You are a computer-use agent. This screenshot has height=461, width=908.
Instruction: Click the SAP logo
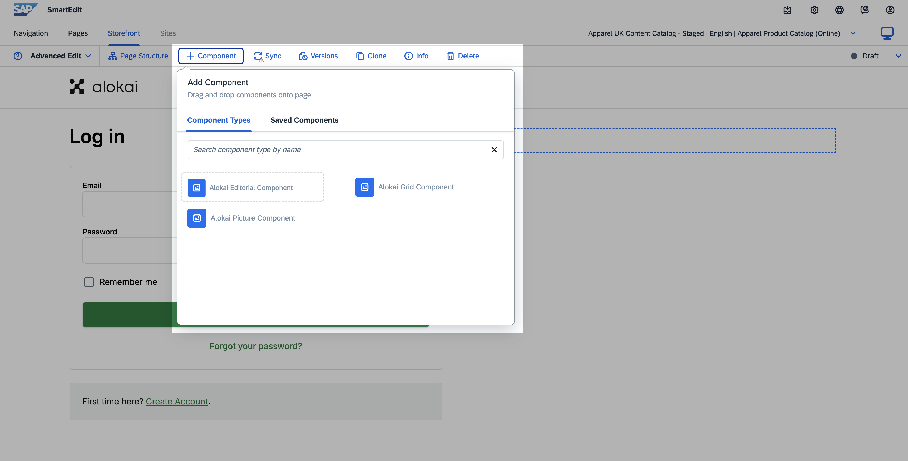pos(26,9)
